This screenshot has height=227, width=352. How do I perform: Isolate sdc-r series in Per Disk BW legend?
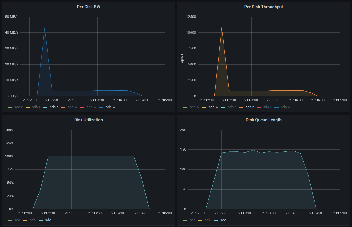(x=54, y=107)
